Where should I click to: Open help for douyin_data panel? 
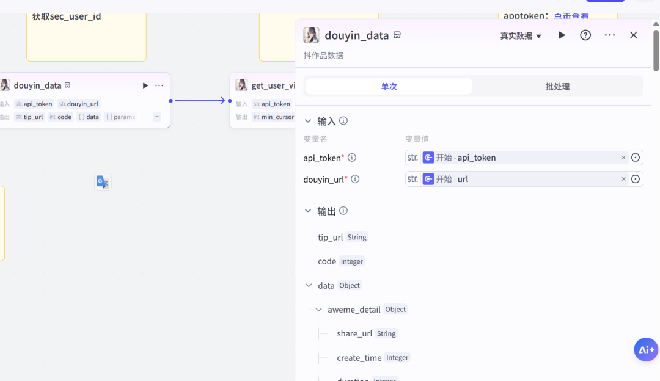click(585, 35)
